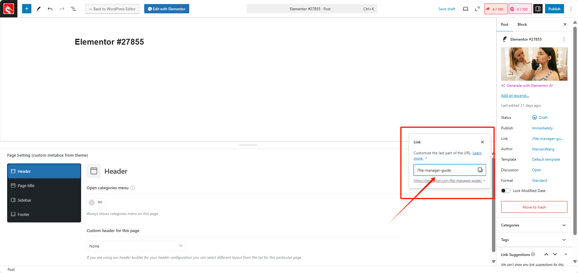Click the laptop preview icon

[x=465, y=9]
